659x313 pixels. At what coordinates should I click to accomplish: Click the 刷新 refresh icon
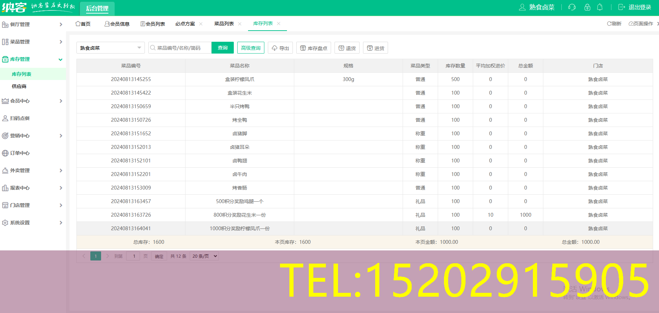(x=614, y=24)
